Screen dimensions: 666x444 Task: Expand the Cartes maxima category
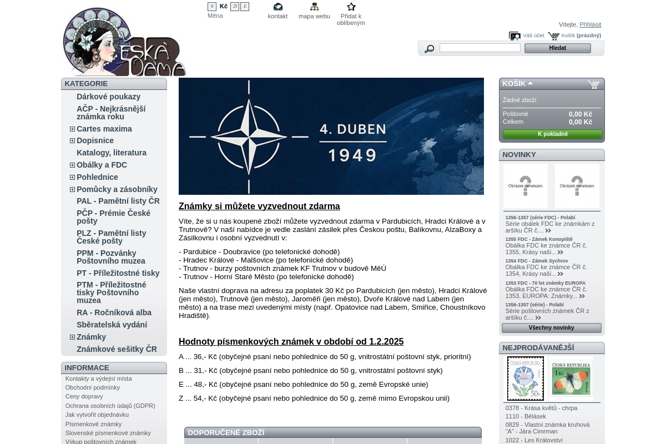tap(72, 129)
